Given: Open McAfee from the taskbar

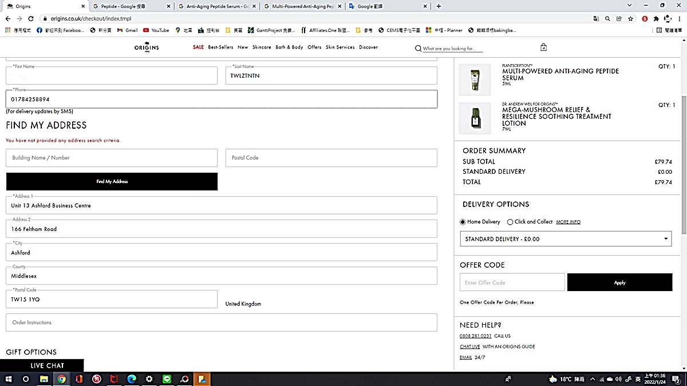Looking at the screenshot, I should 114,379.
